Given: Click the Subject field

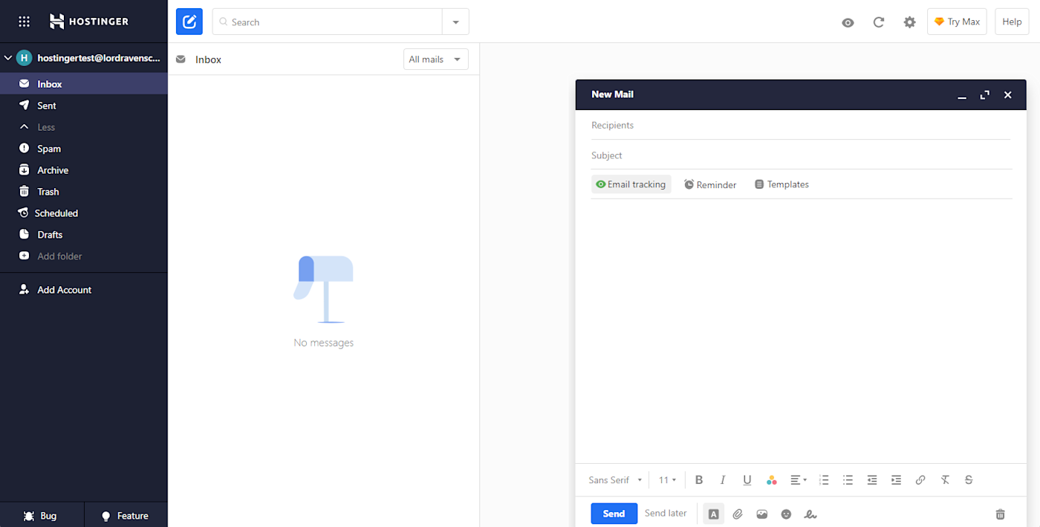Looking at the screenshot, I should click(801, 155).
